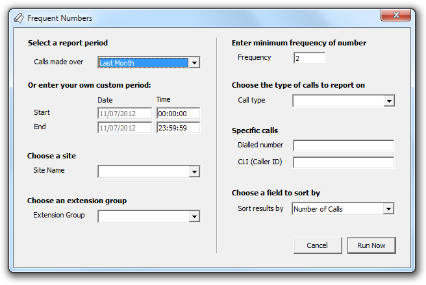Click the Frequent Numbers title bar icon
The image size is (426, 285).
coord(19,18)
